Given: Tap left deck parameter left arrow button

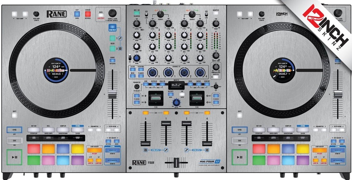Looking at the screenshot, I should pos(90,130).
